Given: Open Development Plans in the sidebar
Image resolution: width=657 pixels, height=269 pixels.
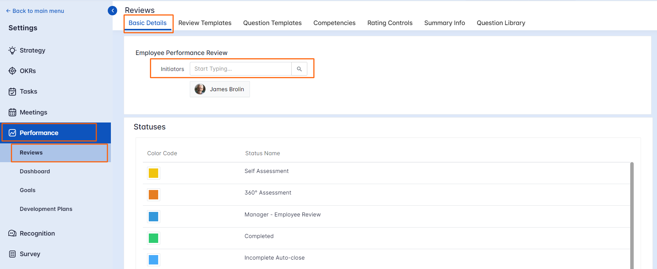Looking at the screenshot, I should pos(46,209).
